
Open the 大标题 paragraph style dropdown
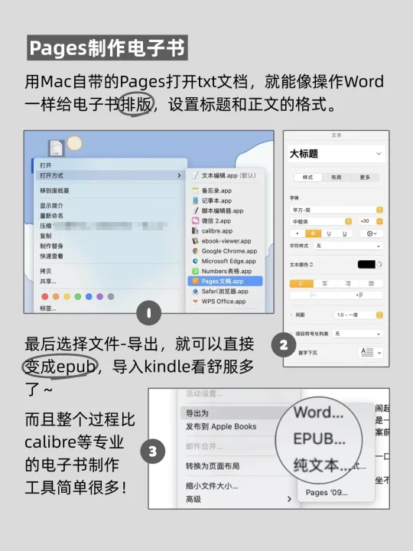click(x=336, y=154)
